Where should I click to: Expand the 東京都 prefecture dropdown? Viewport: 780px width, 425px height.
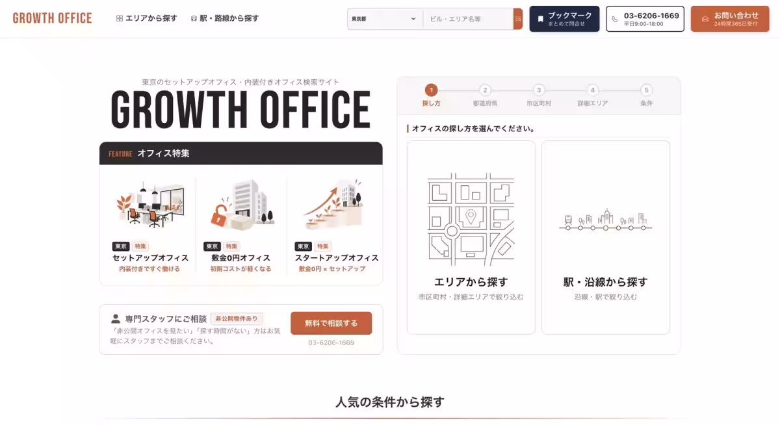[x=385, y=19]
